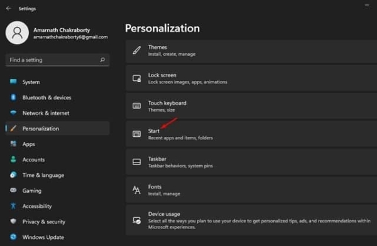The height and width of the screenshot is (246, 377).
Task: Click the Lock screen monitor icon
Action: (x=136, y=78)
